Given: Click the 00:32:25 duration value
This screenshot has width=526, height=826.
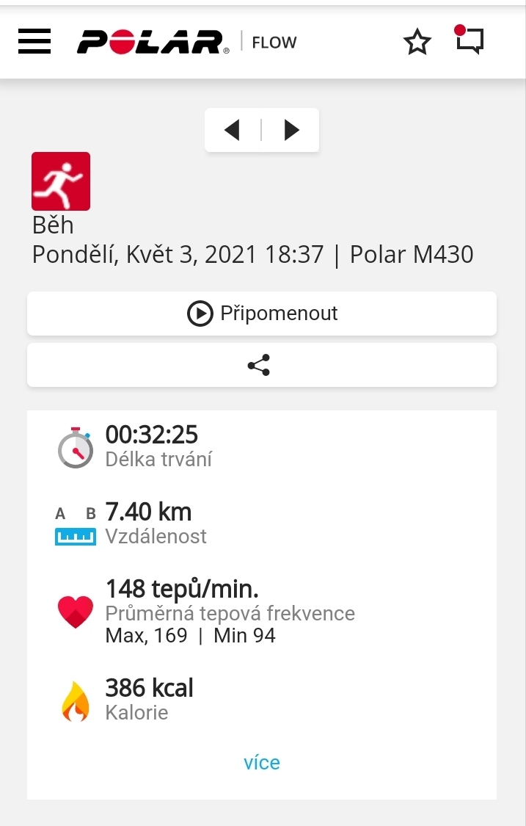Looking at the screenshot, I should coord(152,435).
